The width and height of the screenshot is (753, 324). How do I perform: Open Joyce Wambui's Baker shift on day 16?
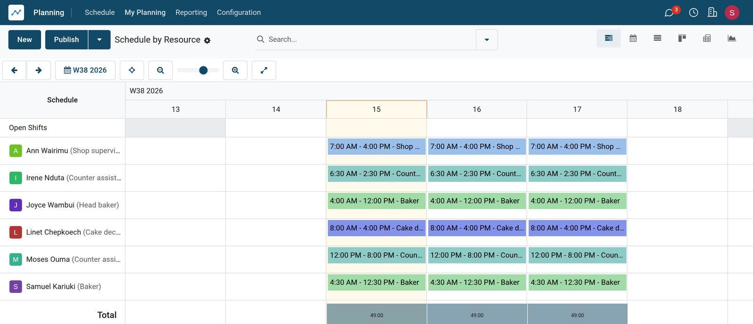pyautogui.click(x=477, y=201)
